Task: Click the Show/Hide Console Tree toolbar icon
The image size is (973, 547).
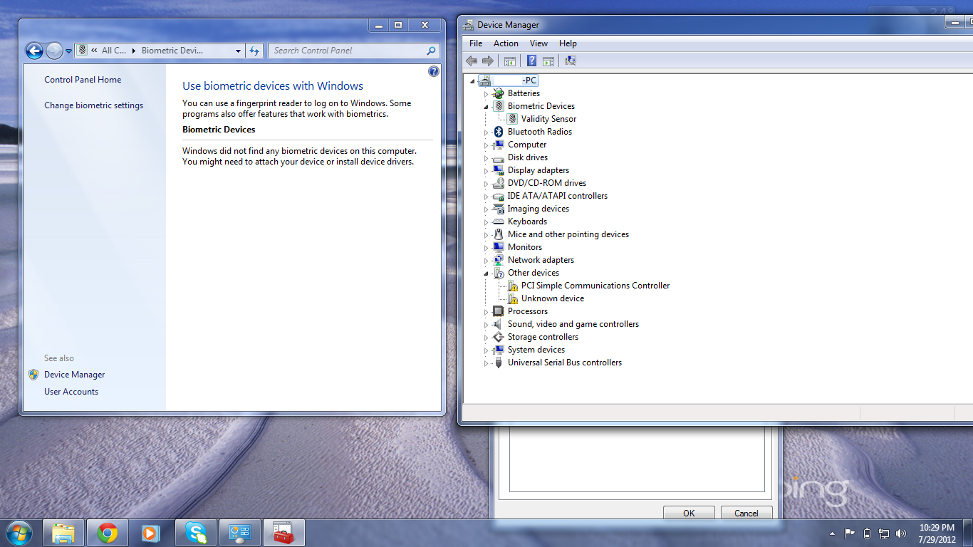Action: click(x=509, y=61)
